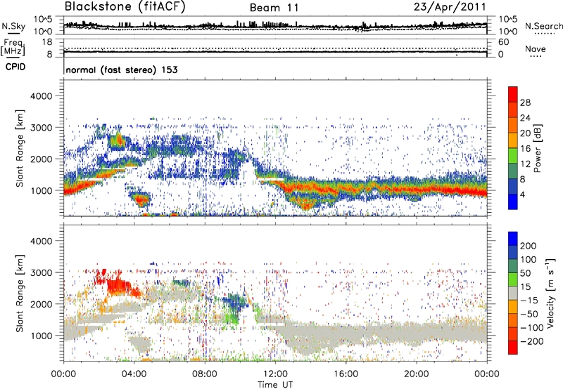Pick the blue top segment of Velocity colorbar
This screenshot has height=389, width=563.
click(513, 239)
